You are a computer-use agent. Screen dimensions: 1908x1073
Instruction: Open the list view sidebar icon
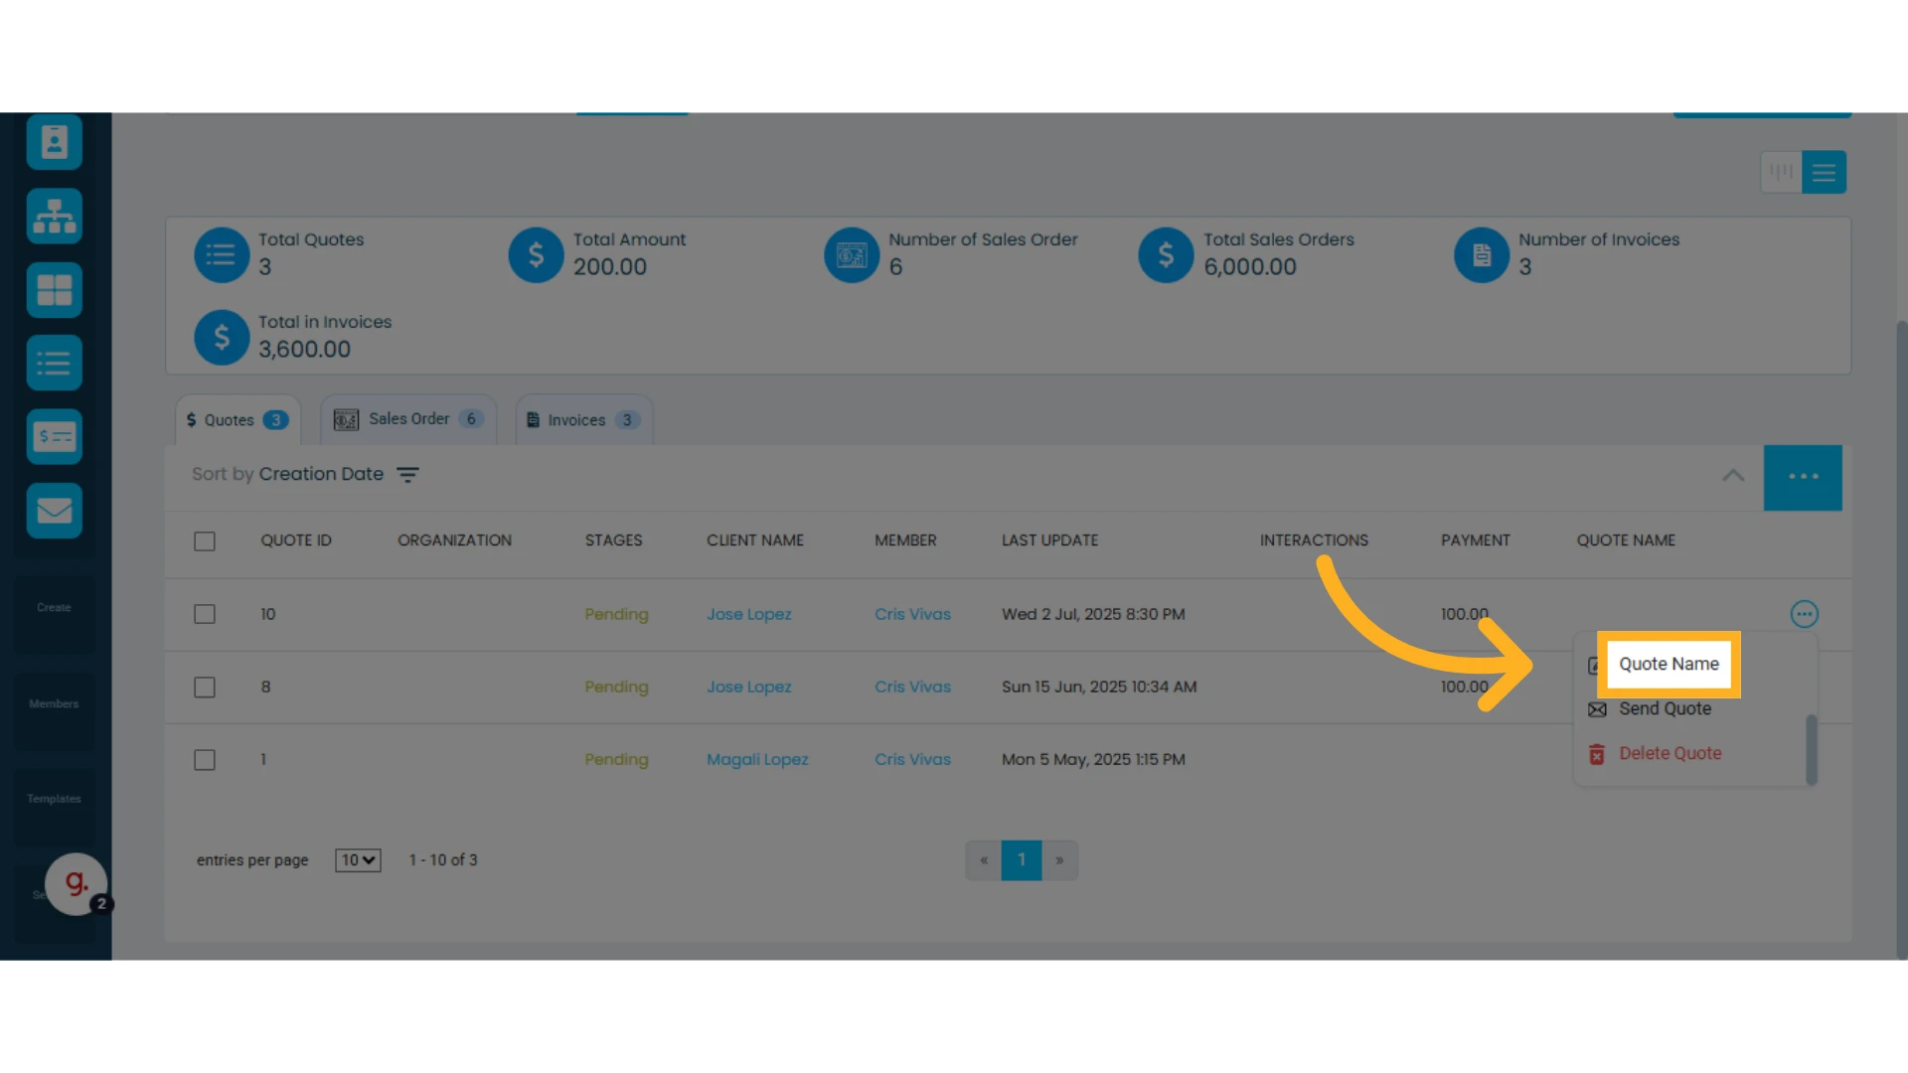pos(54,363)
